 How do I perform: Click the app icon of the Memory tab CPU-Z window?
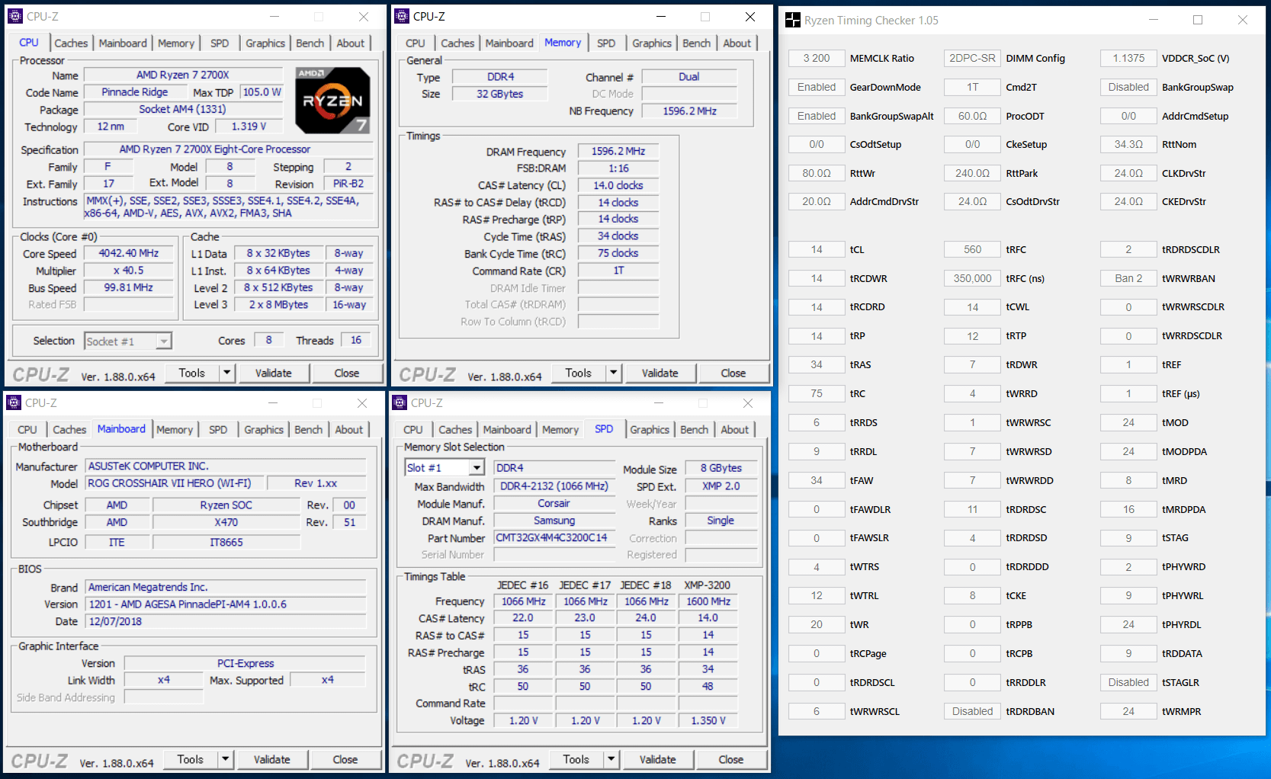tap(402, 16)
